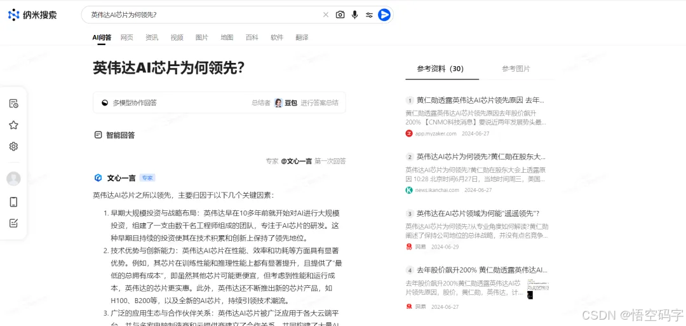Clear the search box text

pyautogui.click(x=325, y=15)
